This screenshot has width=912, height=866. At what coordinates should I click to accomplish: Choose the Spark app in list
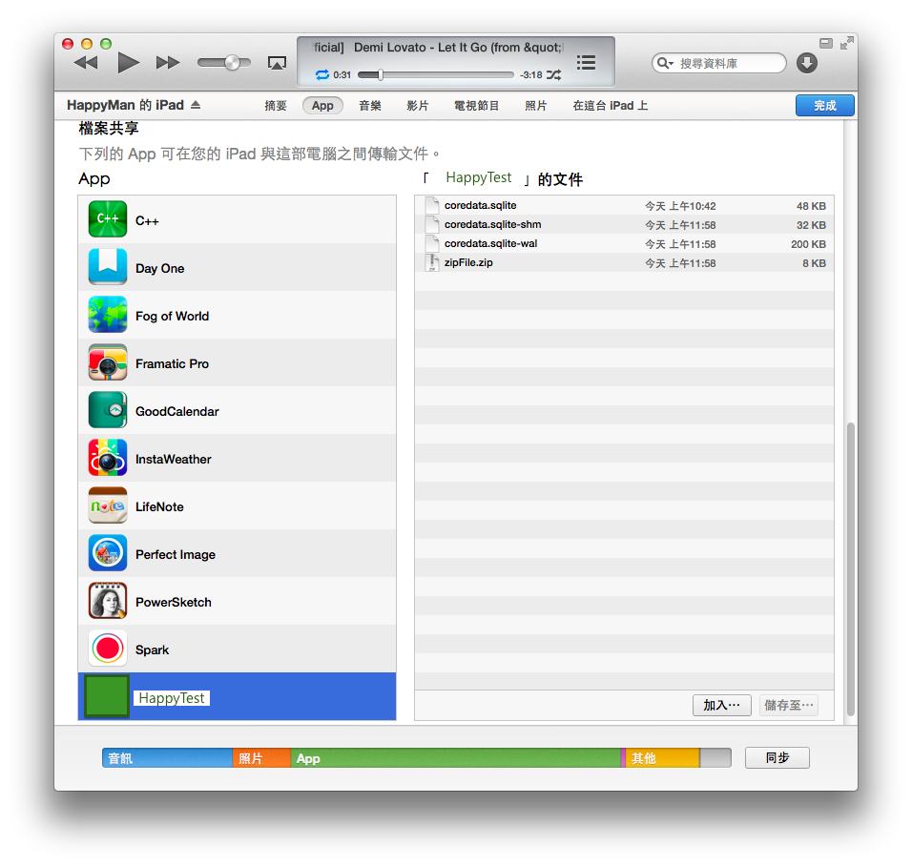(152, 649)
